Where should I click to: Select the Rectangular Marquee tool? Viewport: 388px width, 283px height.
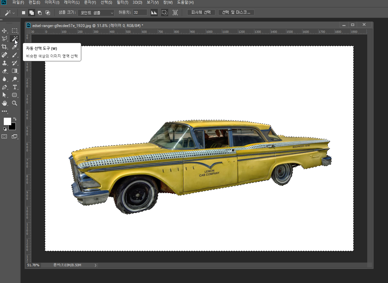15,31
